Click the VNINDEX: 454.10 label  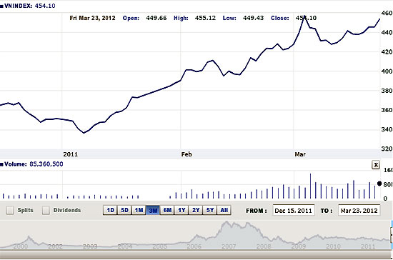pos(28,6)
